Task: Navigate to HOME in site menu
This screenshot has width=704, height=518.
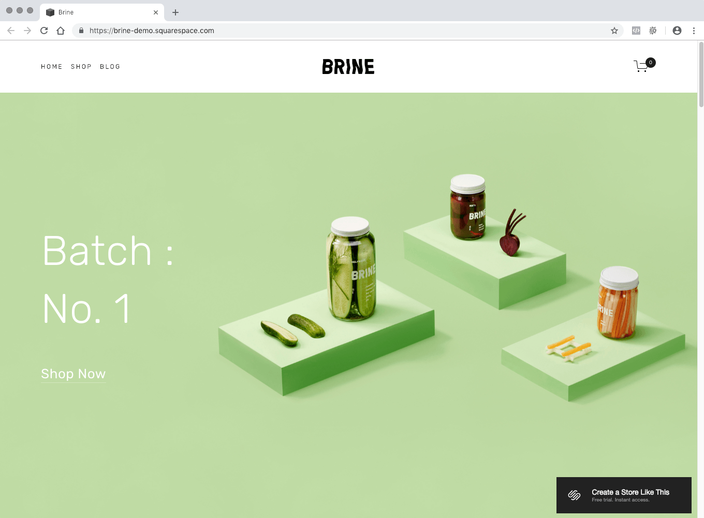Action: [x=51, y=67]
